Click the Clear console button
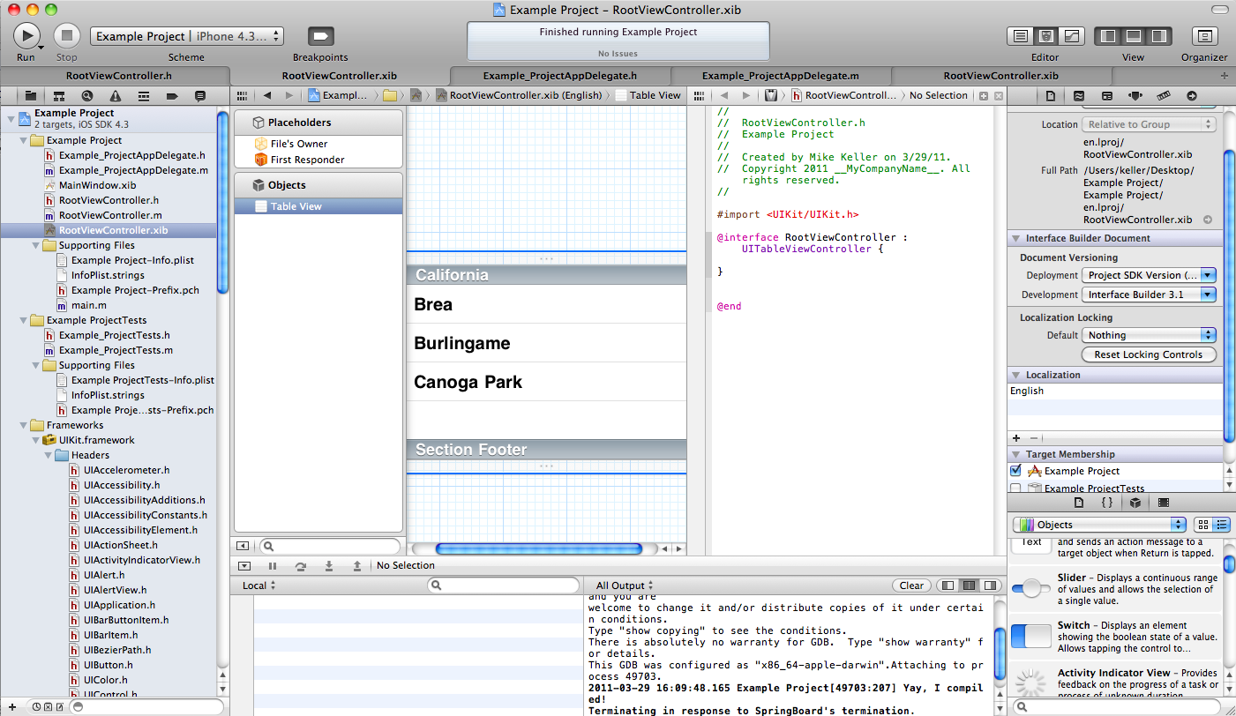This screenshot has width=1236, height=716. 911,585
